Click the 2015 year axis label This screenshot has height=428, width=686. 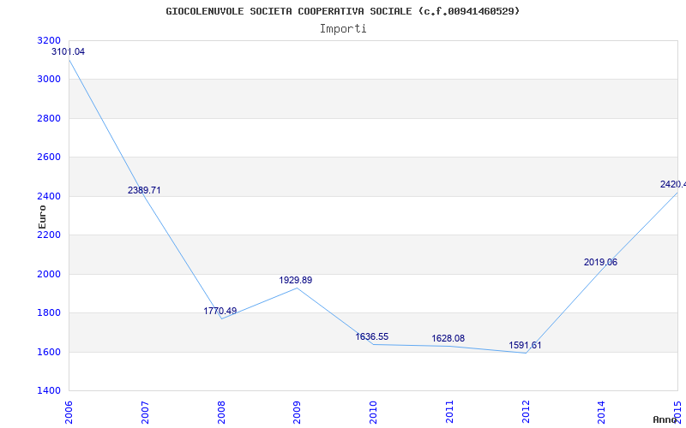[x=678, y=413]
